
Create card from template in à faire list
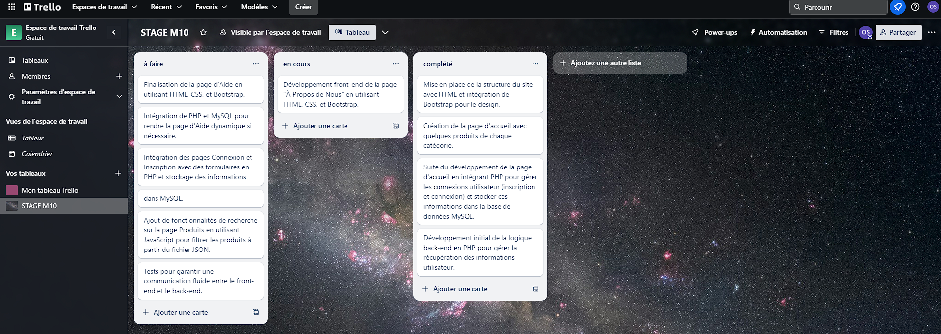tap(256, 312)
